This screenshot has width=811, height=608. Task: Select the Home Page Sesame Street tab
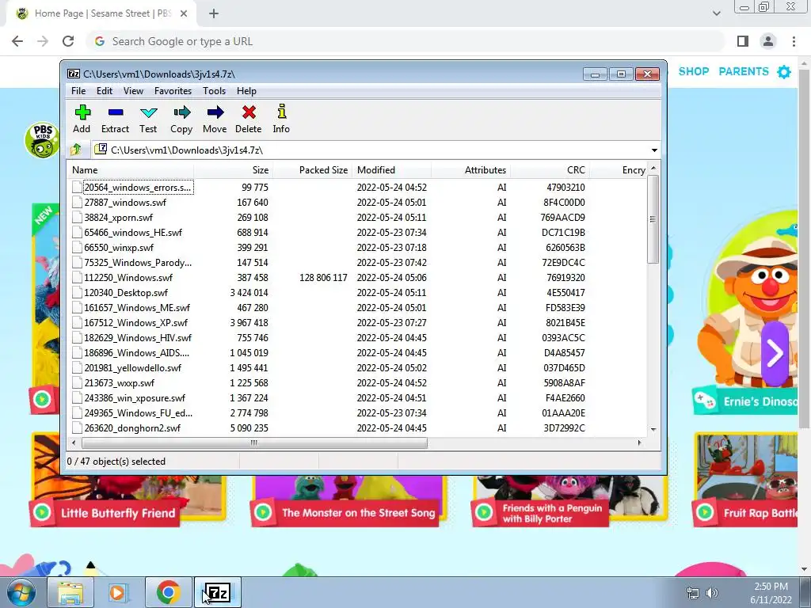click(102, 14)
